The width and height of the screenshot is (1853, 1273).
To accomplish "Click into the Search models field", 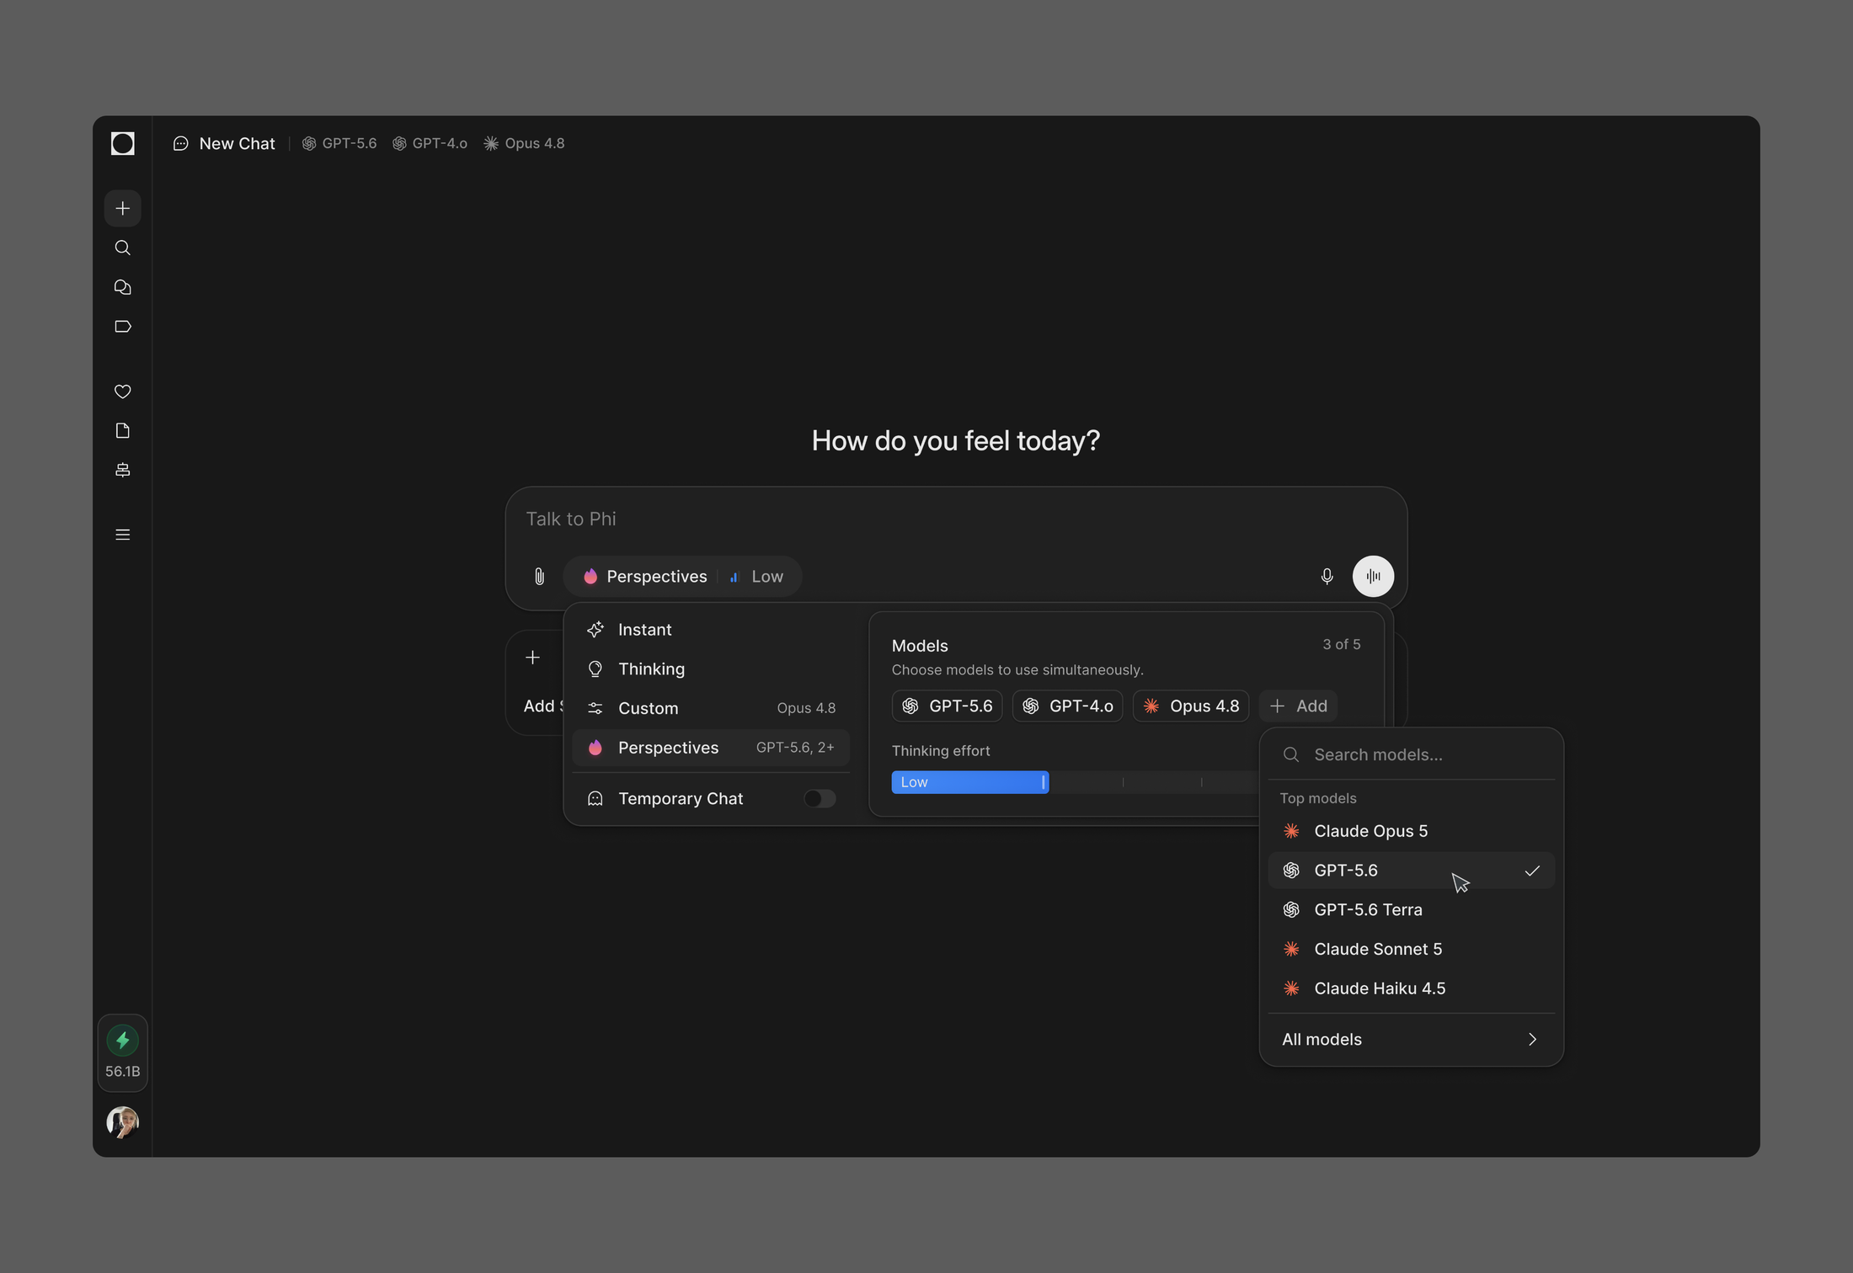I will tap(1411, 754).
